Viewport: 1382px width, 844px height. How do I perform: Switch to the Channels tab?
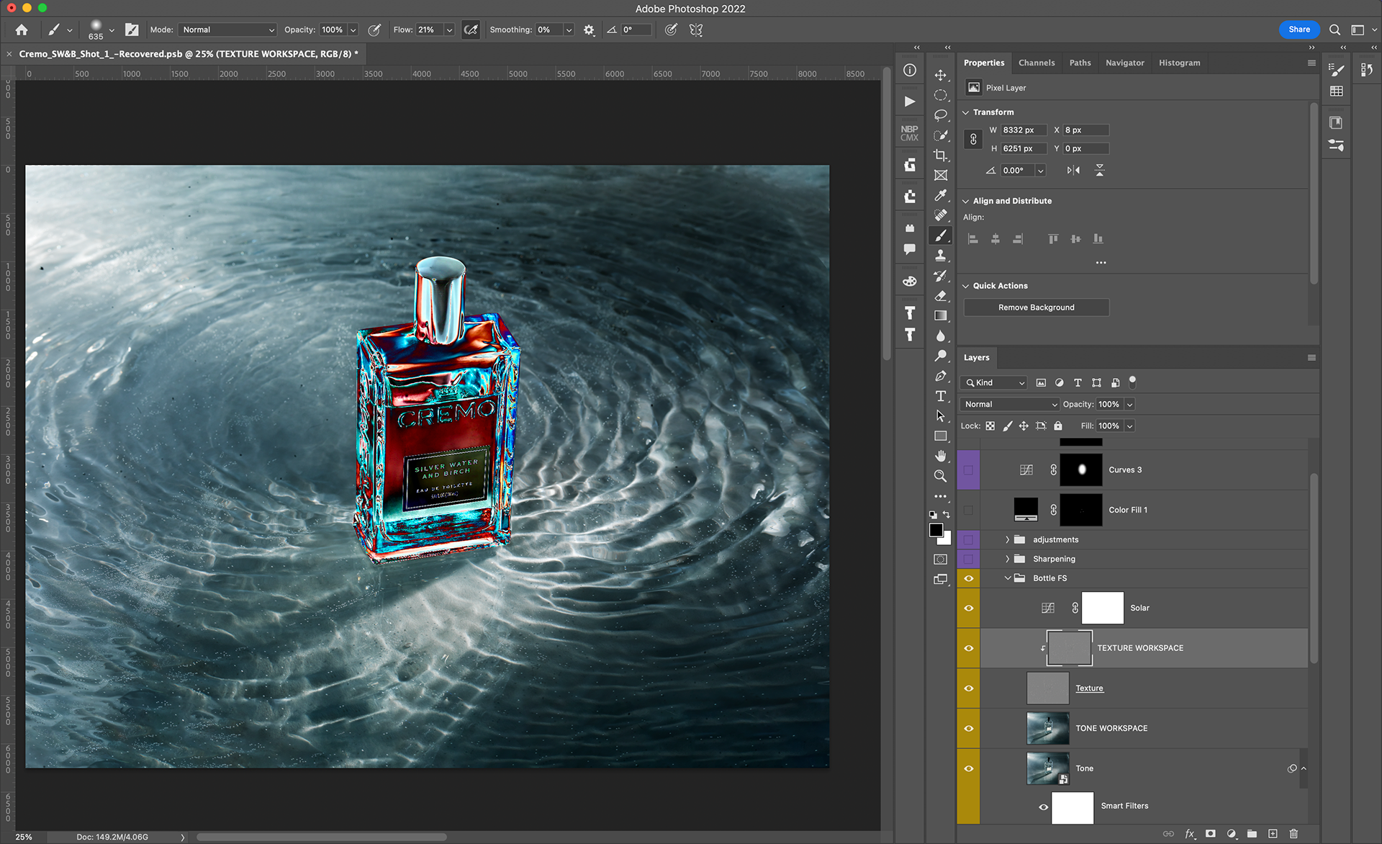(x=1036, y=63)
